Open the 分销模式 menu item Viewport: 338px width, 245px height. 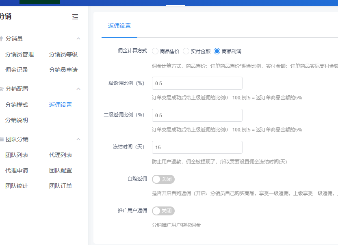(x=17, y=105)
